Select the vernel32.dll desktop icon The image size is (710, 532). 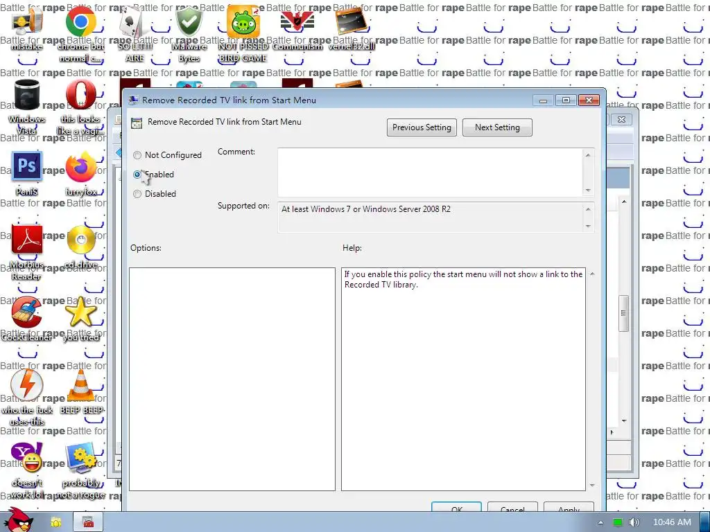click(352, 21)
